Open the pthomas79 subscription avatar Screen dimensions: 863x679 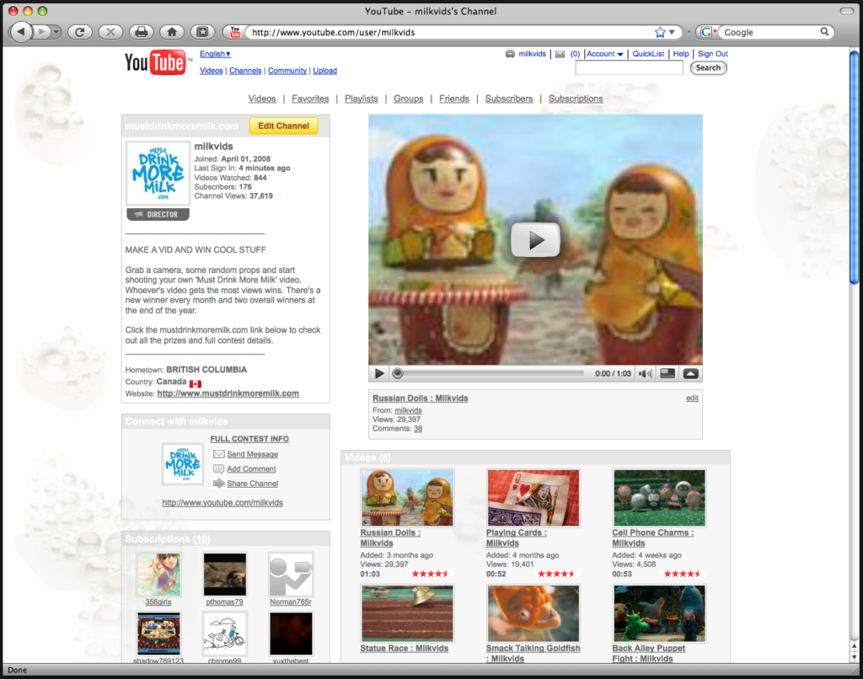pyautogui.click(x=224, y=575)
